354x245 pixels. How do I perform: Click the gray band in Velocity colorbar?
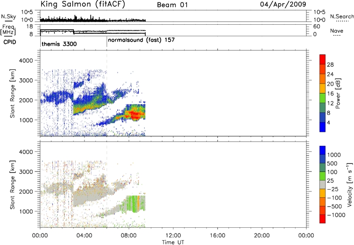[323, 184]
